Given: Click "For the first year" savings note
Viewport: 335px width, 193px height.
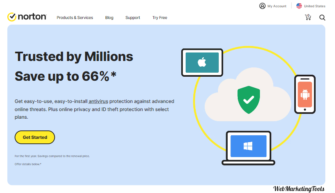Looking at the screenshot, I should (x=52, y=156).
